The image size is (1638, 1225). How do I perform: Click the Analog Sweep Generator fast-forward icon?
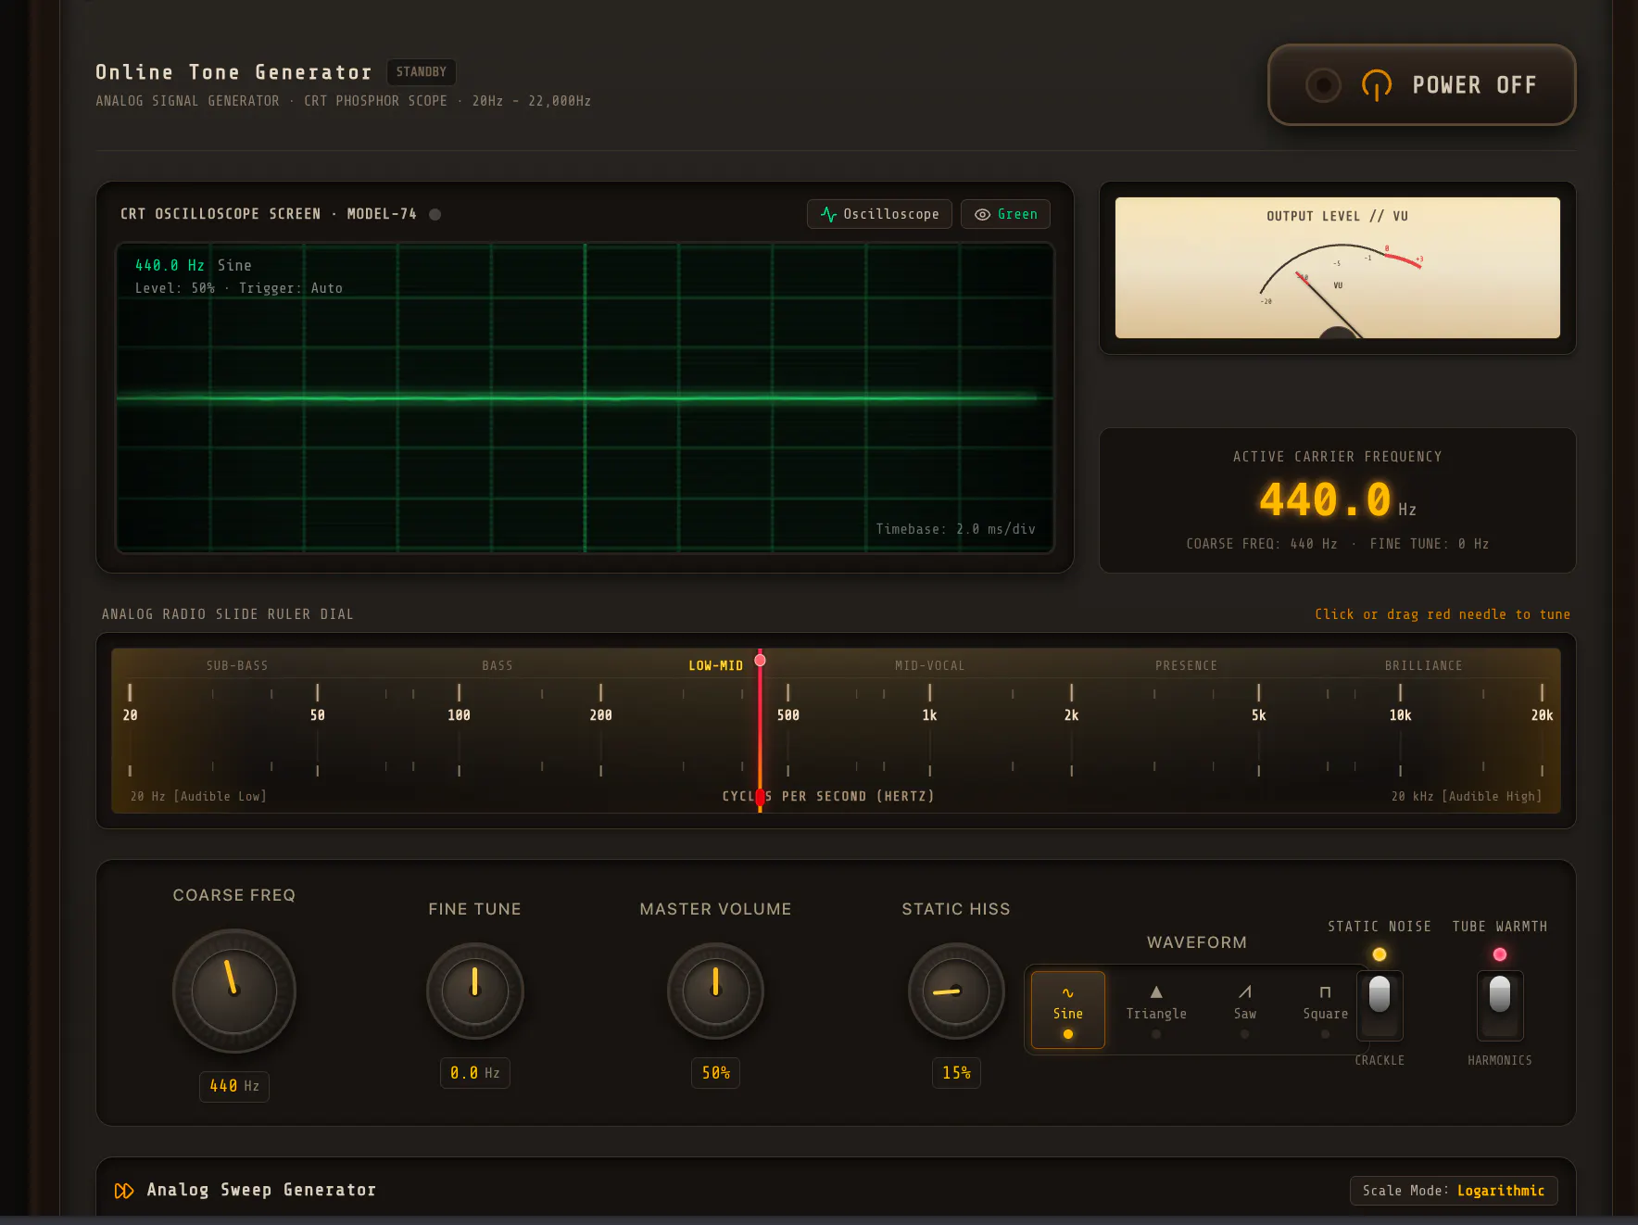pos(124,1191)
